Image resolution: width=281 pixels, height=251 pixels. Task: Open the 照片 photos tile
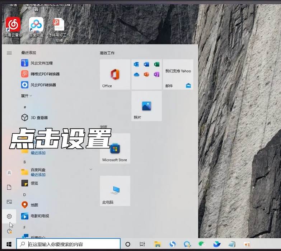click(x=146, y=106)
